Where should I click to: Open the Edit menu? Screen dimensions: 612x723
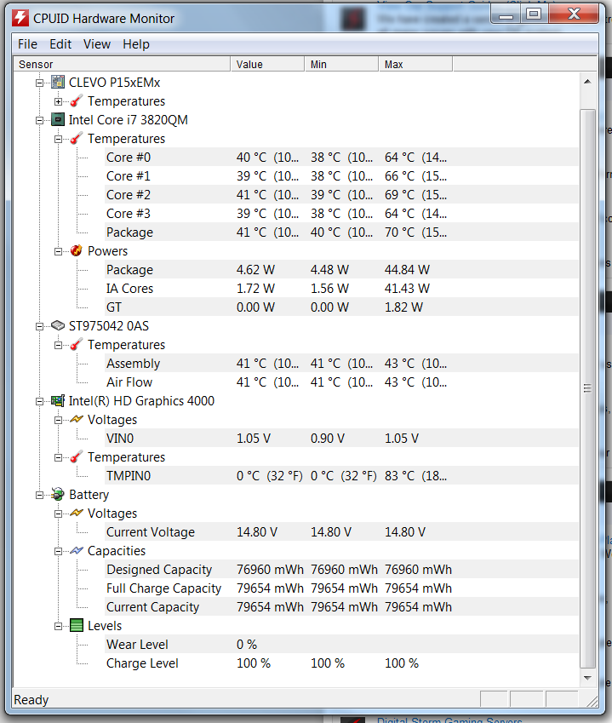60,44
